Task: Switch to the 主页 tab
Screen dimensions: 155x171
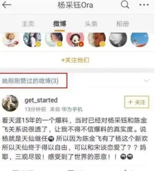Action: [28, 24]
